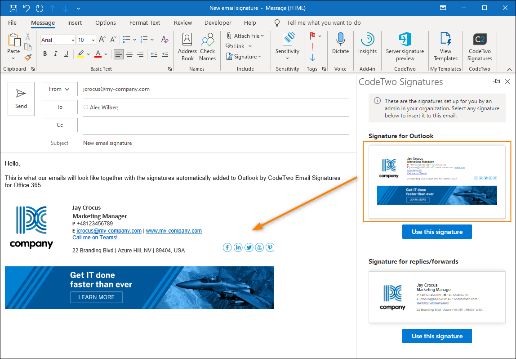Toggle Bold text formatting
This screenshot has width=516, height=359.
(x=45, y=54)
